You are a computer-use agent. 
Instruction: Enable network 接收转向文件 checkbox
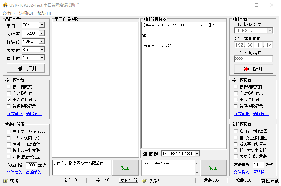[236, 87]
